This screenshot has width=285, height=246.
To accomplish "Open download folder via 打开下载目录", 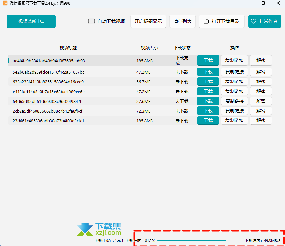I will 221,21.
